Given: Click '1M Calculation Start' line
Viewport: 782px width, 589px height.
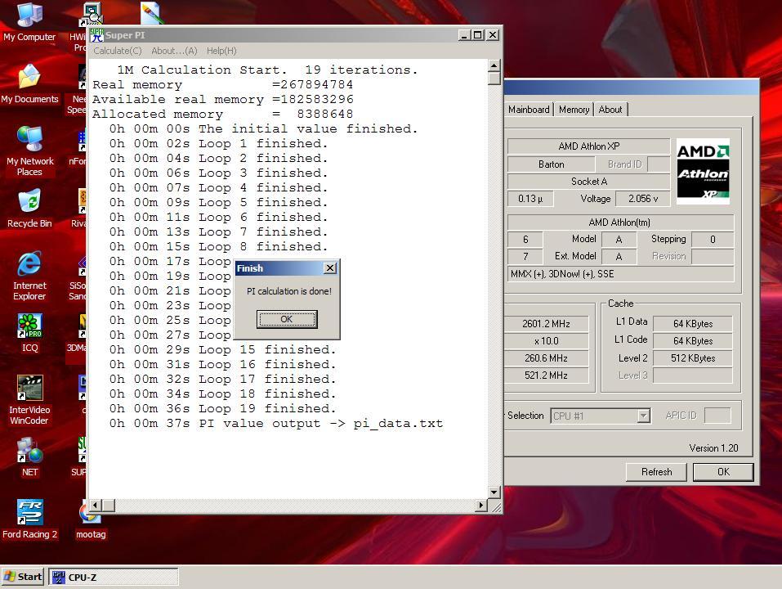Looking at the screenshot, I should pos(267,70).
